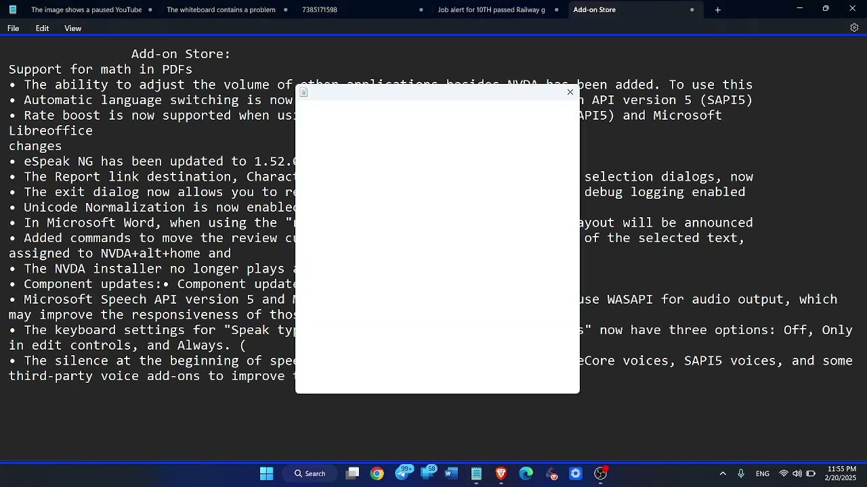The image size is (867, 487).
Task: Launch Google Chrome from taskbar
Action: point(377,473)
